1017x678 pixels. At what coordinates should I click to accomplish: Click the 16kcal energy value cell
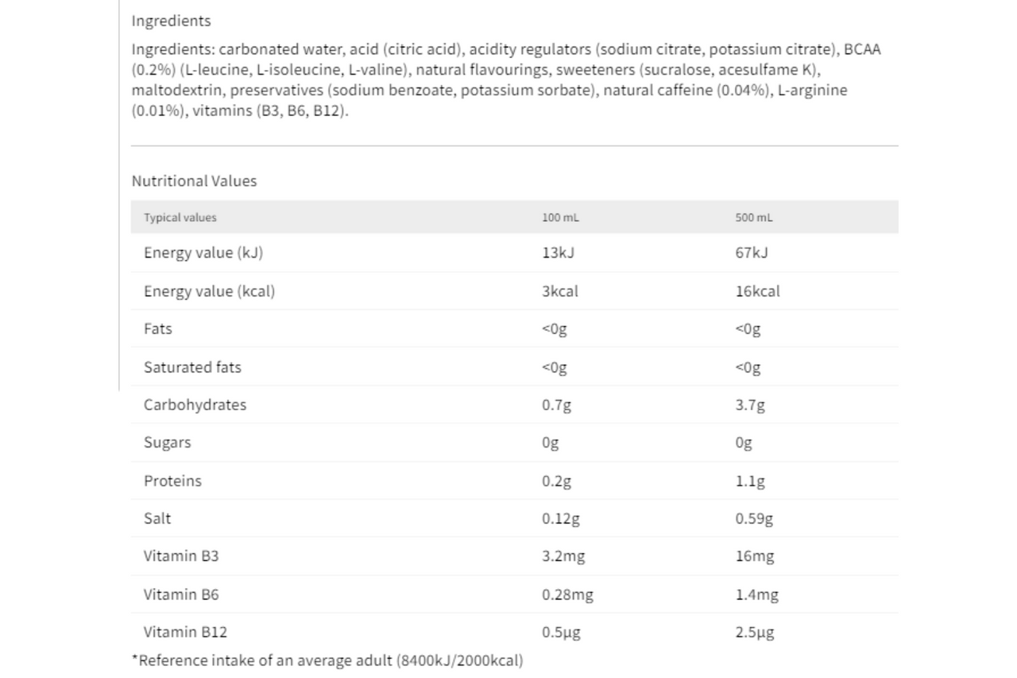click(x=757, y=291)
